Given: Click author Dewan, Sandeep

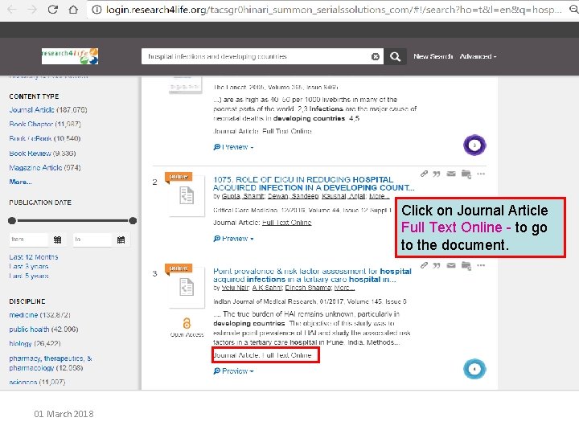Looking at the screenshot, I should 294,196.
